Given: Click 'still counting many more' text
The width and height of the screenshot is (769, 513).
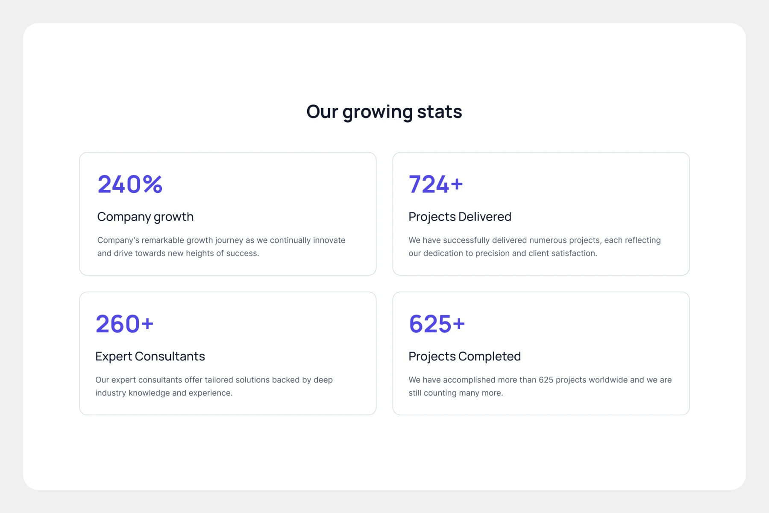Looking at the screenshot, I should click(455, 393).
